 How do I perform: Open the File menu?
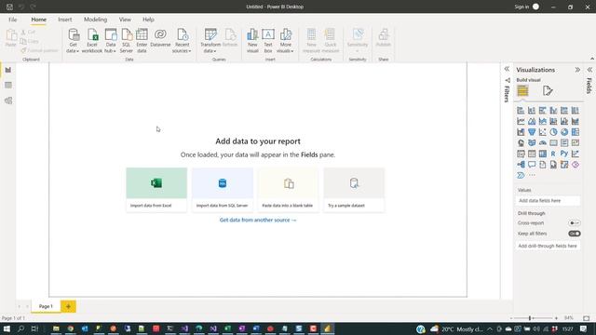12,20
